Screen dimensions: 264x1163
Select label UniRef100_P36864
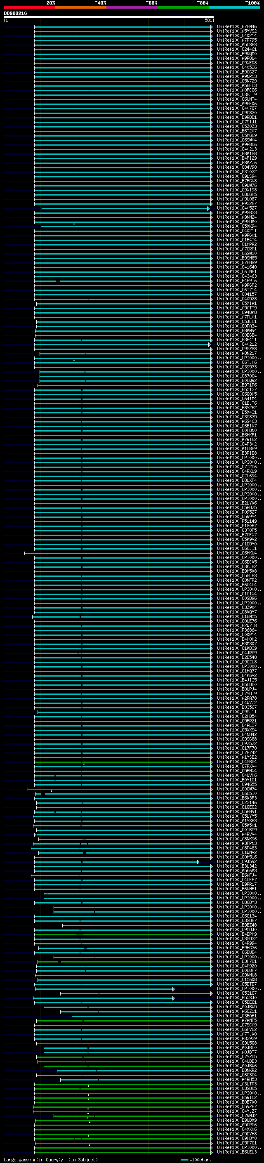236,630
